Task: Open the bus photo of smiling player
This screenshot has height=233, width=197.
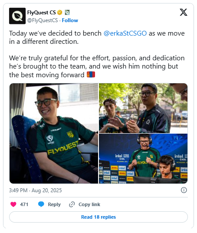Action: [x=54, y=133]
